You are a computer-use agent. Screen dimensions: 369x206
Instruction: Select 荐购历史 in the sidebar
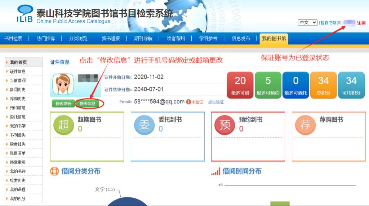[23, 99]
